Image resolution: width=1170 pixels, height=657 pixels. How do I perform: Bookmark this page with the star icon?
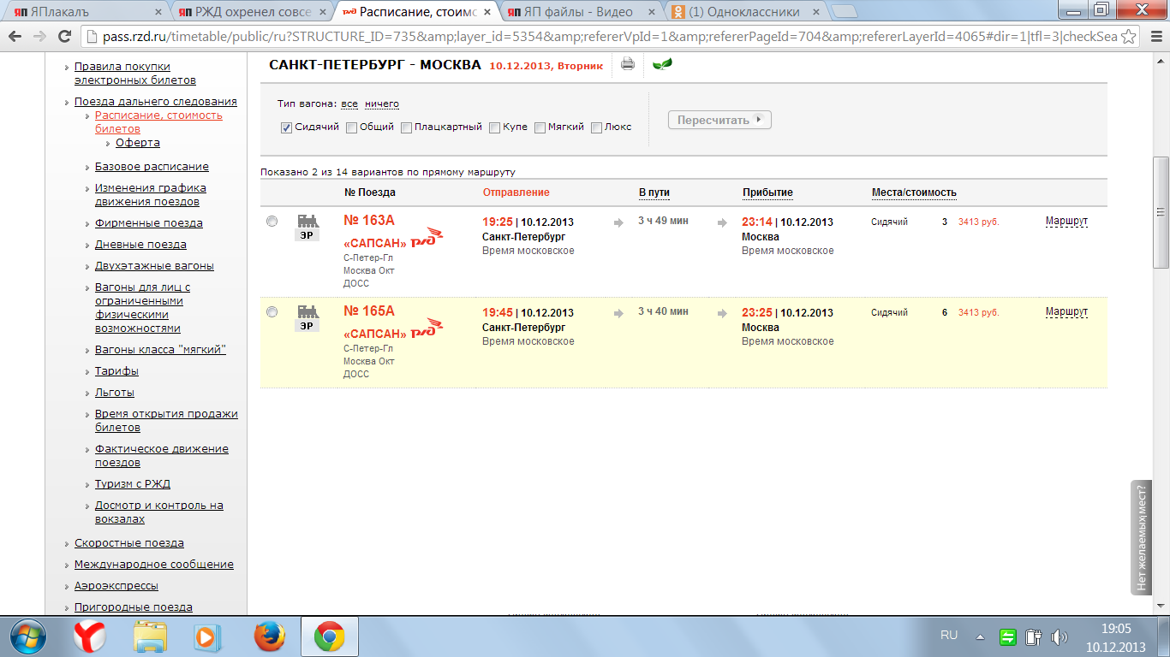(x=1128, y=37)
